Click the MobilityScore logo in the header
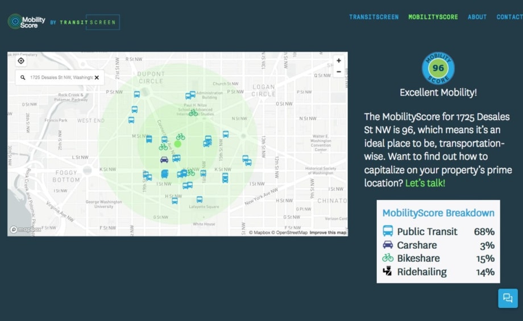The width and height of the screenshot is (523, 321). click(26, 22)
